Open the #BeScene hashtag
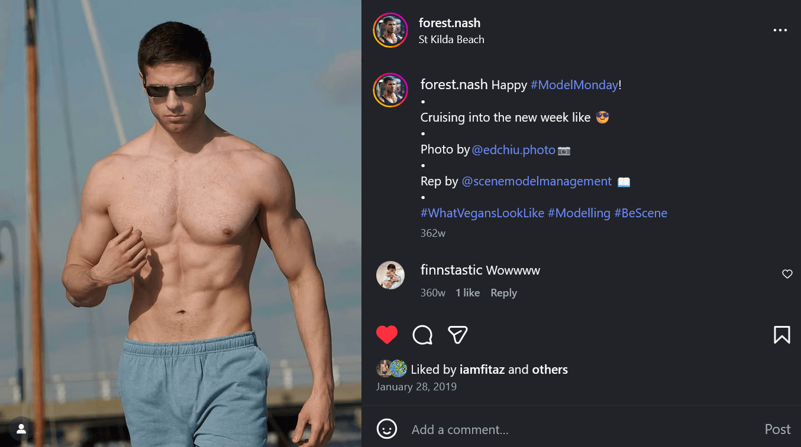Viewport: 801px width, 447px height. tap(641, 213)
